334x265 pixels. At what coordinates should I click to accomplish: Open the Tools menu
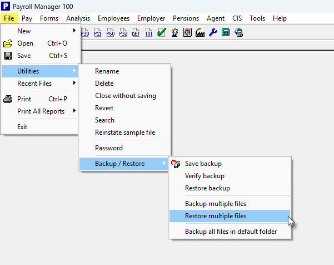[257, 18]
